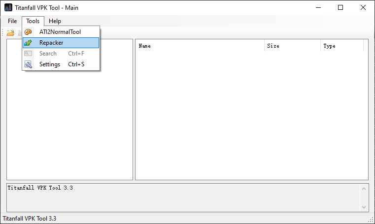Click the log scrollbar down arrow

pos(364,207)
